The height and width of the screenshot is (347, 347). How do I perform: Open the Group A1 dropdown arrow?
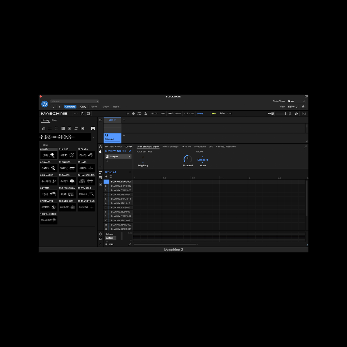[130, 172]
